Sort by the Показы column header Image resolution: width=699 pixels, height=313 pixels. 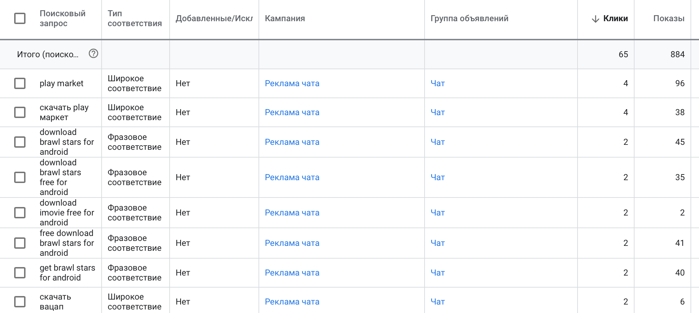click(669, 18)
